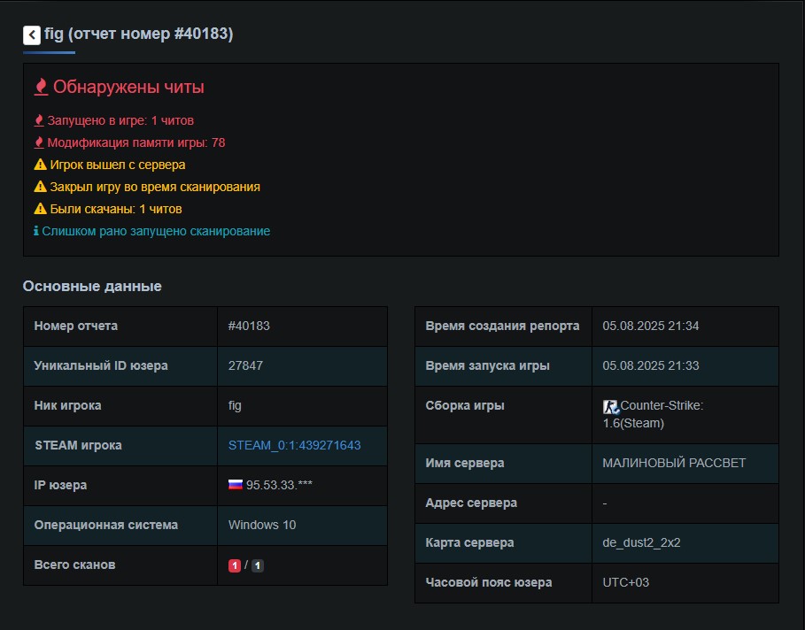Click the 'Counter-Strike: 1.6(Steam)' build text
This screenshot has height=630, width=805.
(x=653, y=414)
